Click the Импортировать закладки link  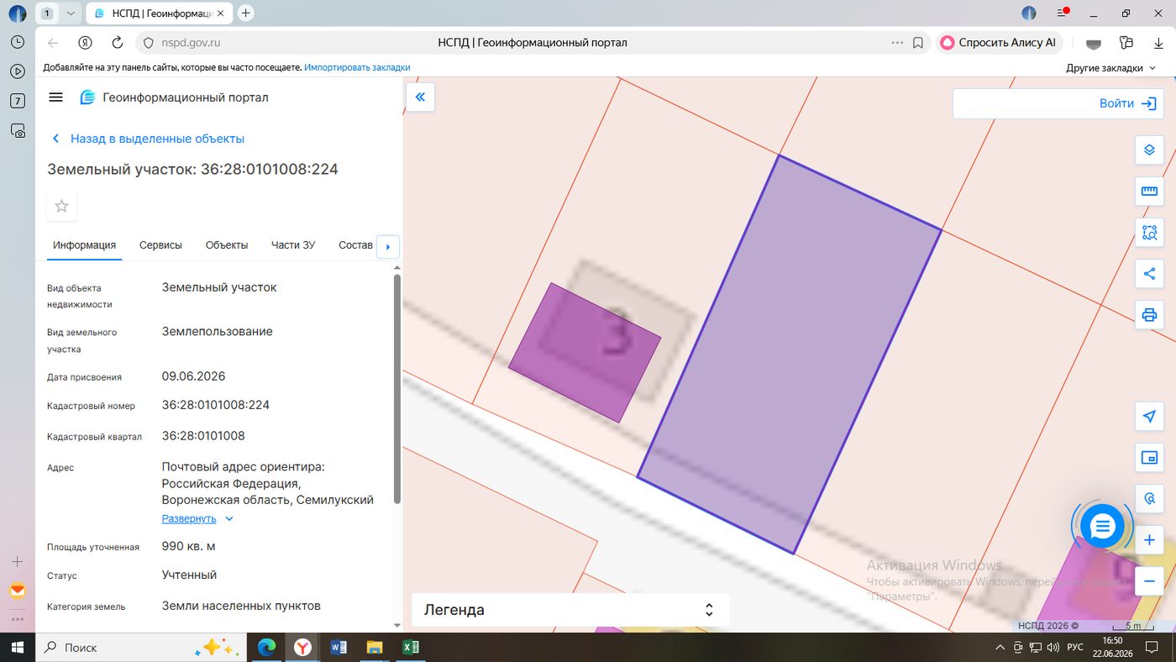pyautogui.click(x=357, y=67)
